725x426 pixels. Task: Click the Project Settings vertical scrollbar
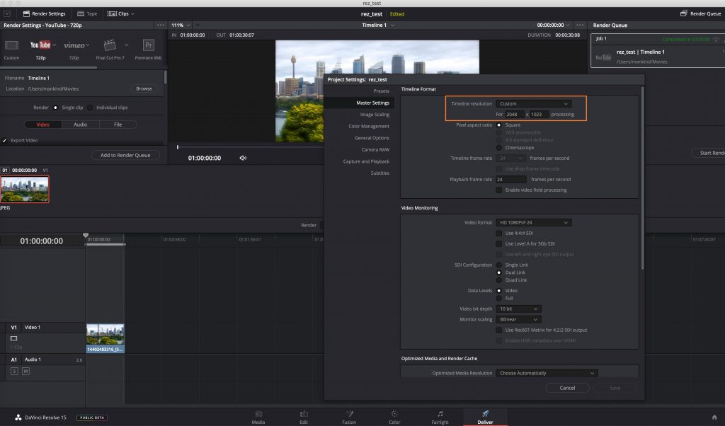click(642, 178)
